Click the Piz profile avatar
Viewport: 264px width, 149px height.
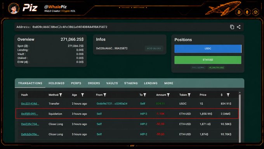14,9
